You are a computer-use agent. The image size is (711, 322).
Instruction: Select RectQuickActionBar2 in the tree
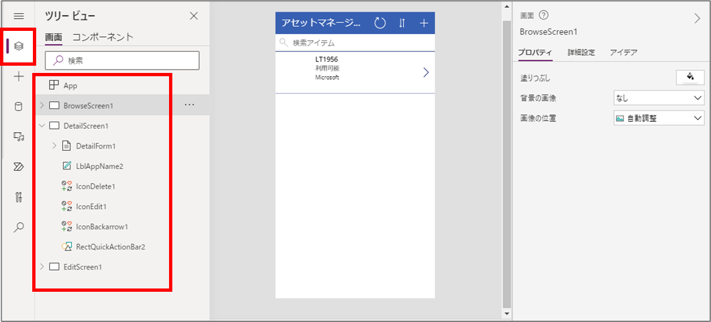(110, 247)
